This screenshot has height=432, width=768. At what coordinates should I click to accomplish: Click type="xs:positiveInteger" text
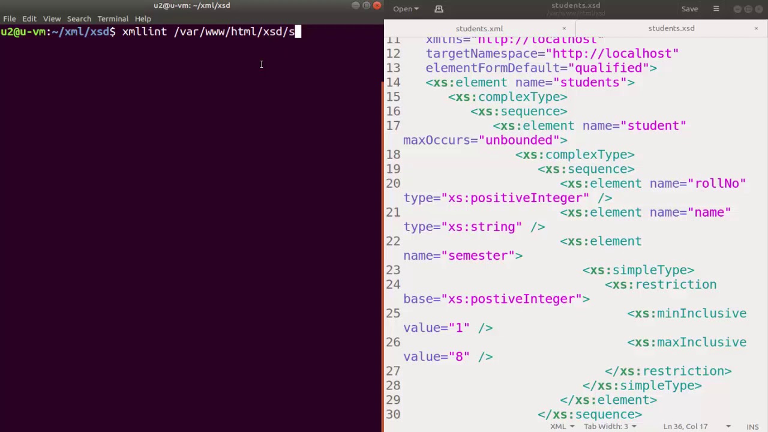[496, 197]
